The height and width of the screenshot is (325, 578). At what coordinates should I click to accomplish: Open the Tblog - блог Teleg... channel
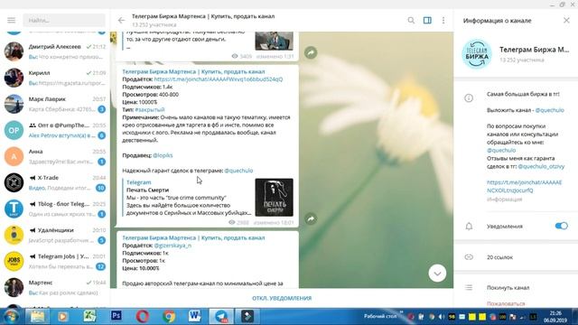pyautogui.click(x=55, y=209)
